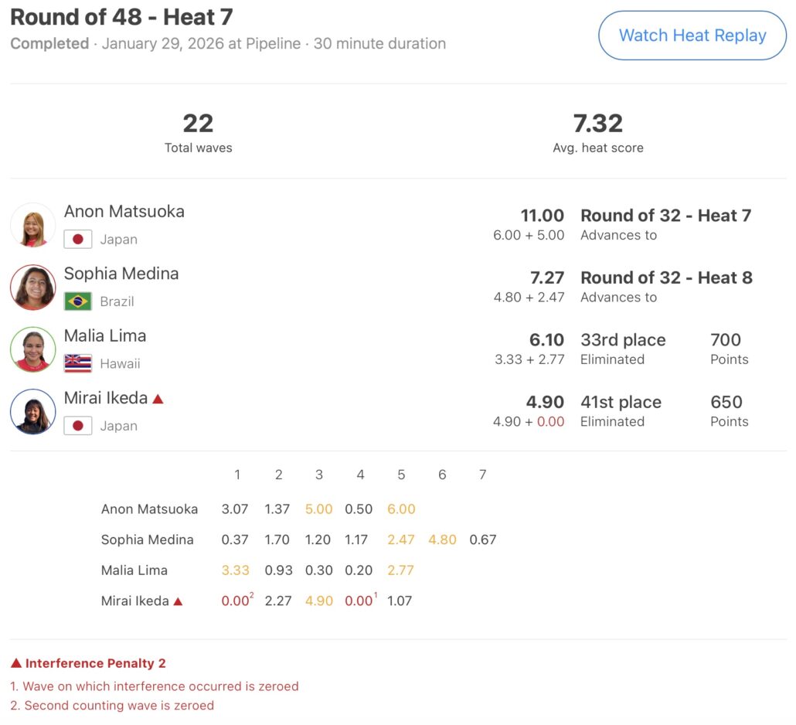Click the penalty triangle in the wave table
The image size is (796, 725).
179,601
